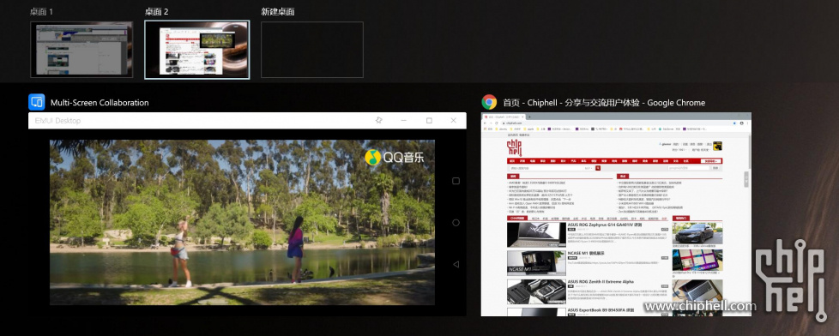Click the Google Chrome icon beside the window title
The height and width of the screenshot is (336, 839).
pos(489,102)
